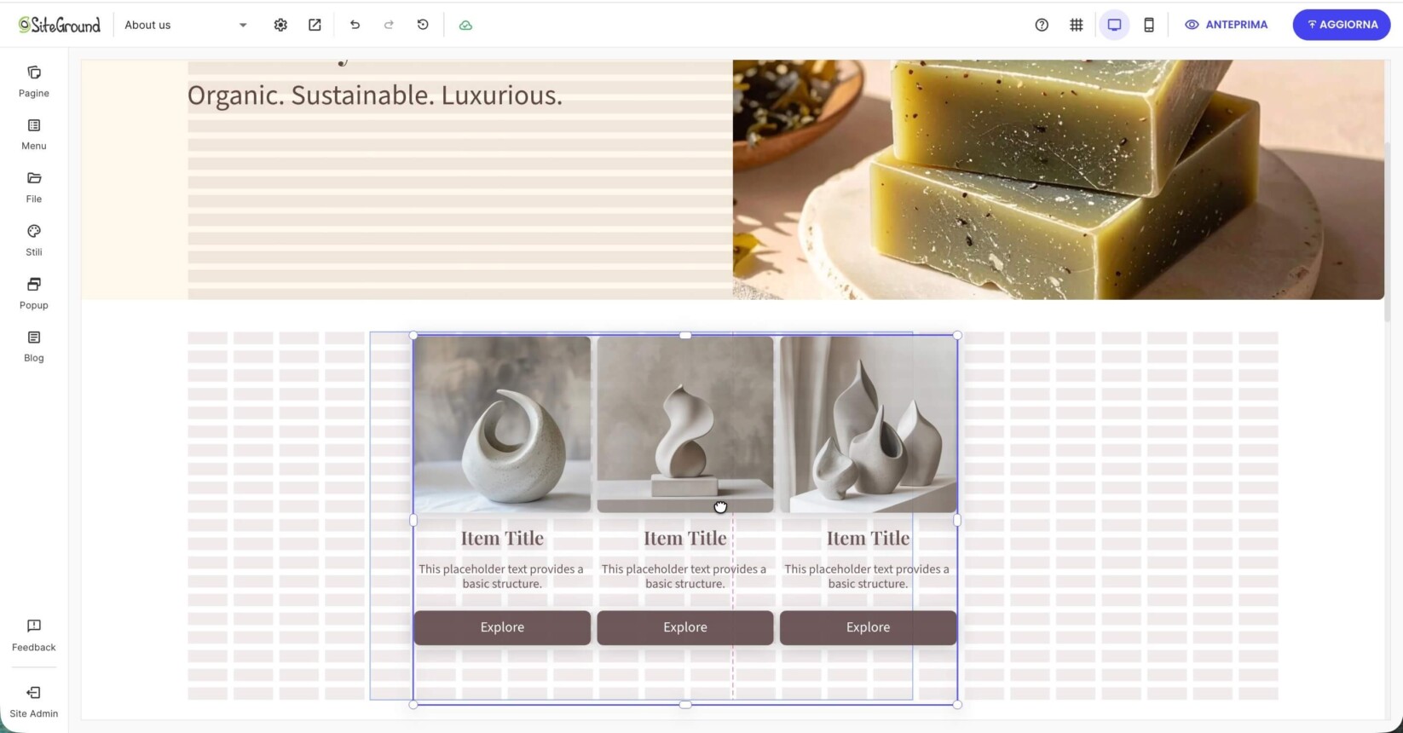The image size is (1403, 733).
Task: Redo the last undone action
Action: [389, 25]
